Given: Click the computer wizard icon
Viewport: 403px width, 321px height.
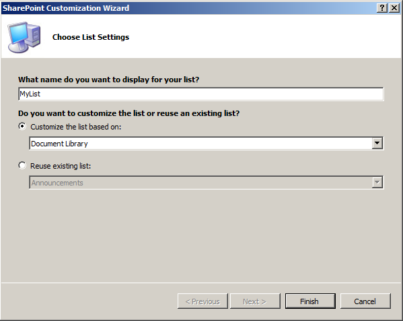Looking at the screenshot, I should tap(24, 37).
